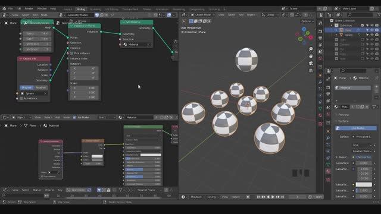This screenshot has width=381, height=214.
Task: Open the Add menu in geometry node editor
Action: point(35,15)
